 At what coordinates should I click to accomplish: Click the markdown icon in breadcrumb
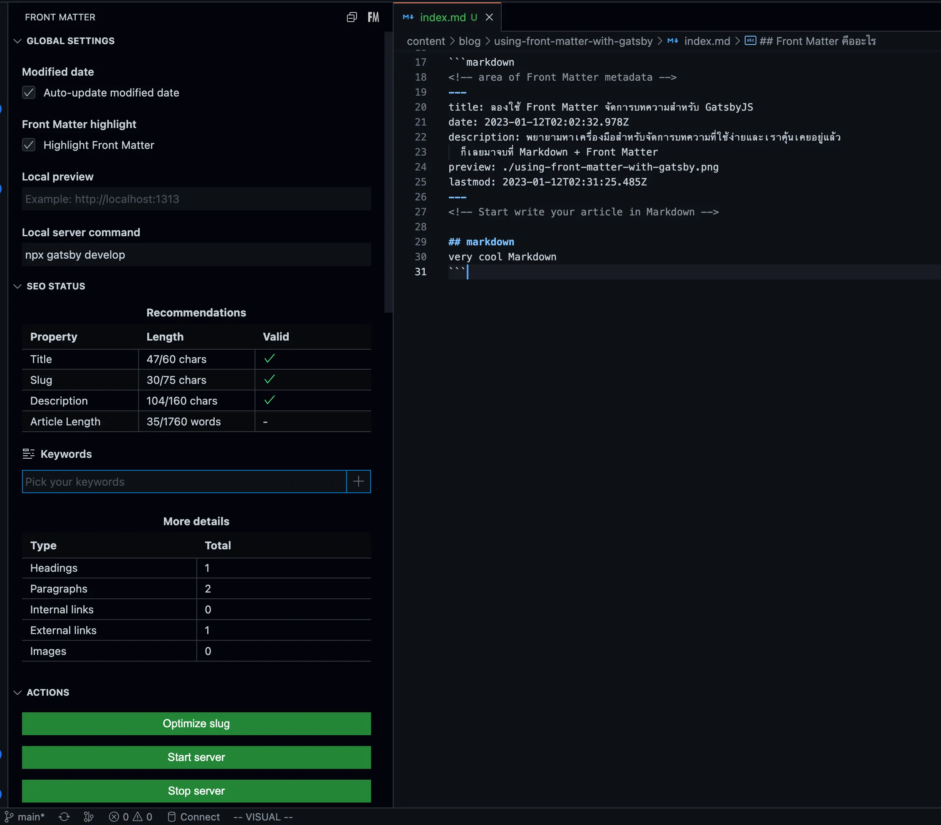click(x=673, y=40)
